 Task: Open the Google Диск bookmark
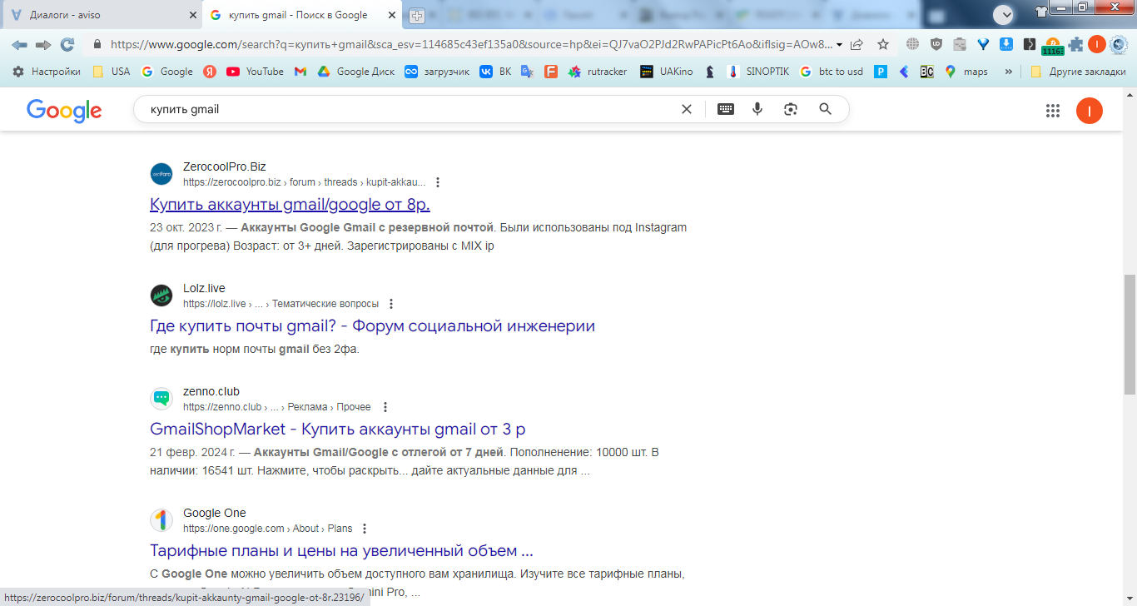tap(356, 72)
